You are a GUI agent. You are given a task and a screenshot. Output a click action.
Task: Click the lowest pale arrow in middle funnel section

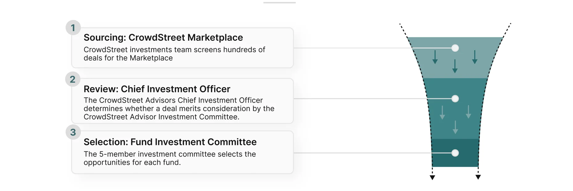click(x=455, y=127)
